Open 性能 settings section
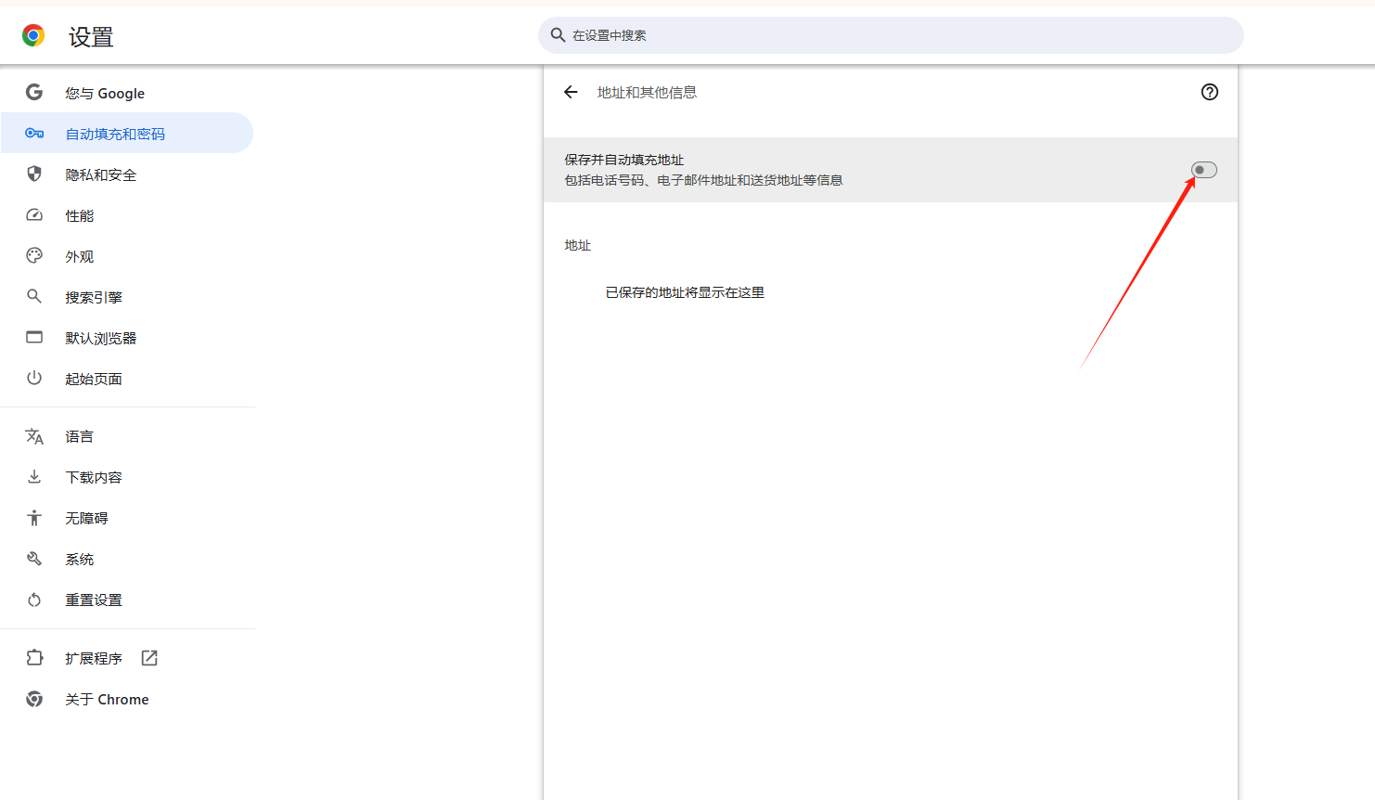Screen dimensions: 1375x800 (x=127, y=215)
